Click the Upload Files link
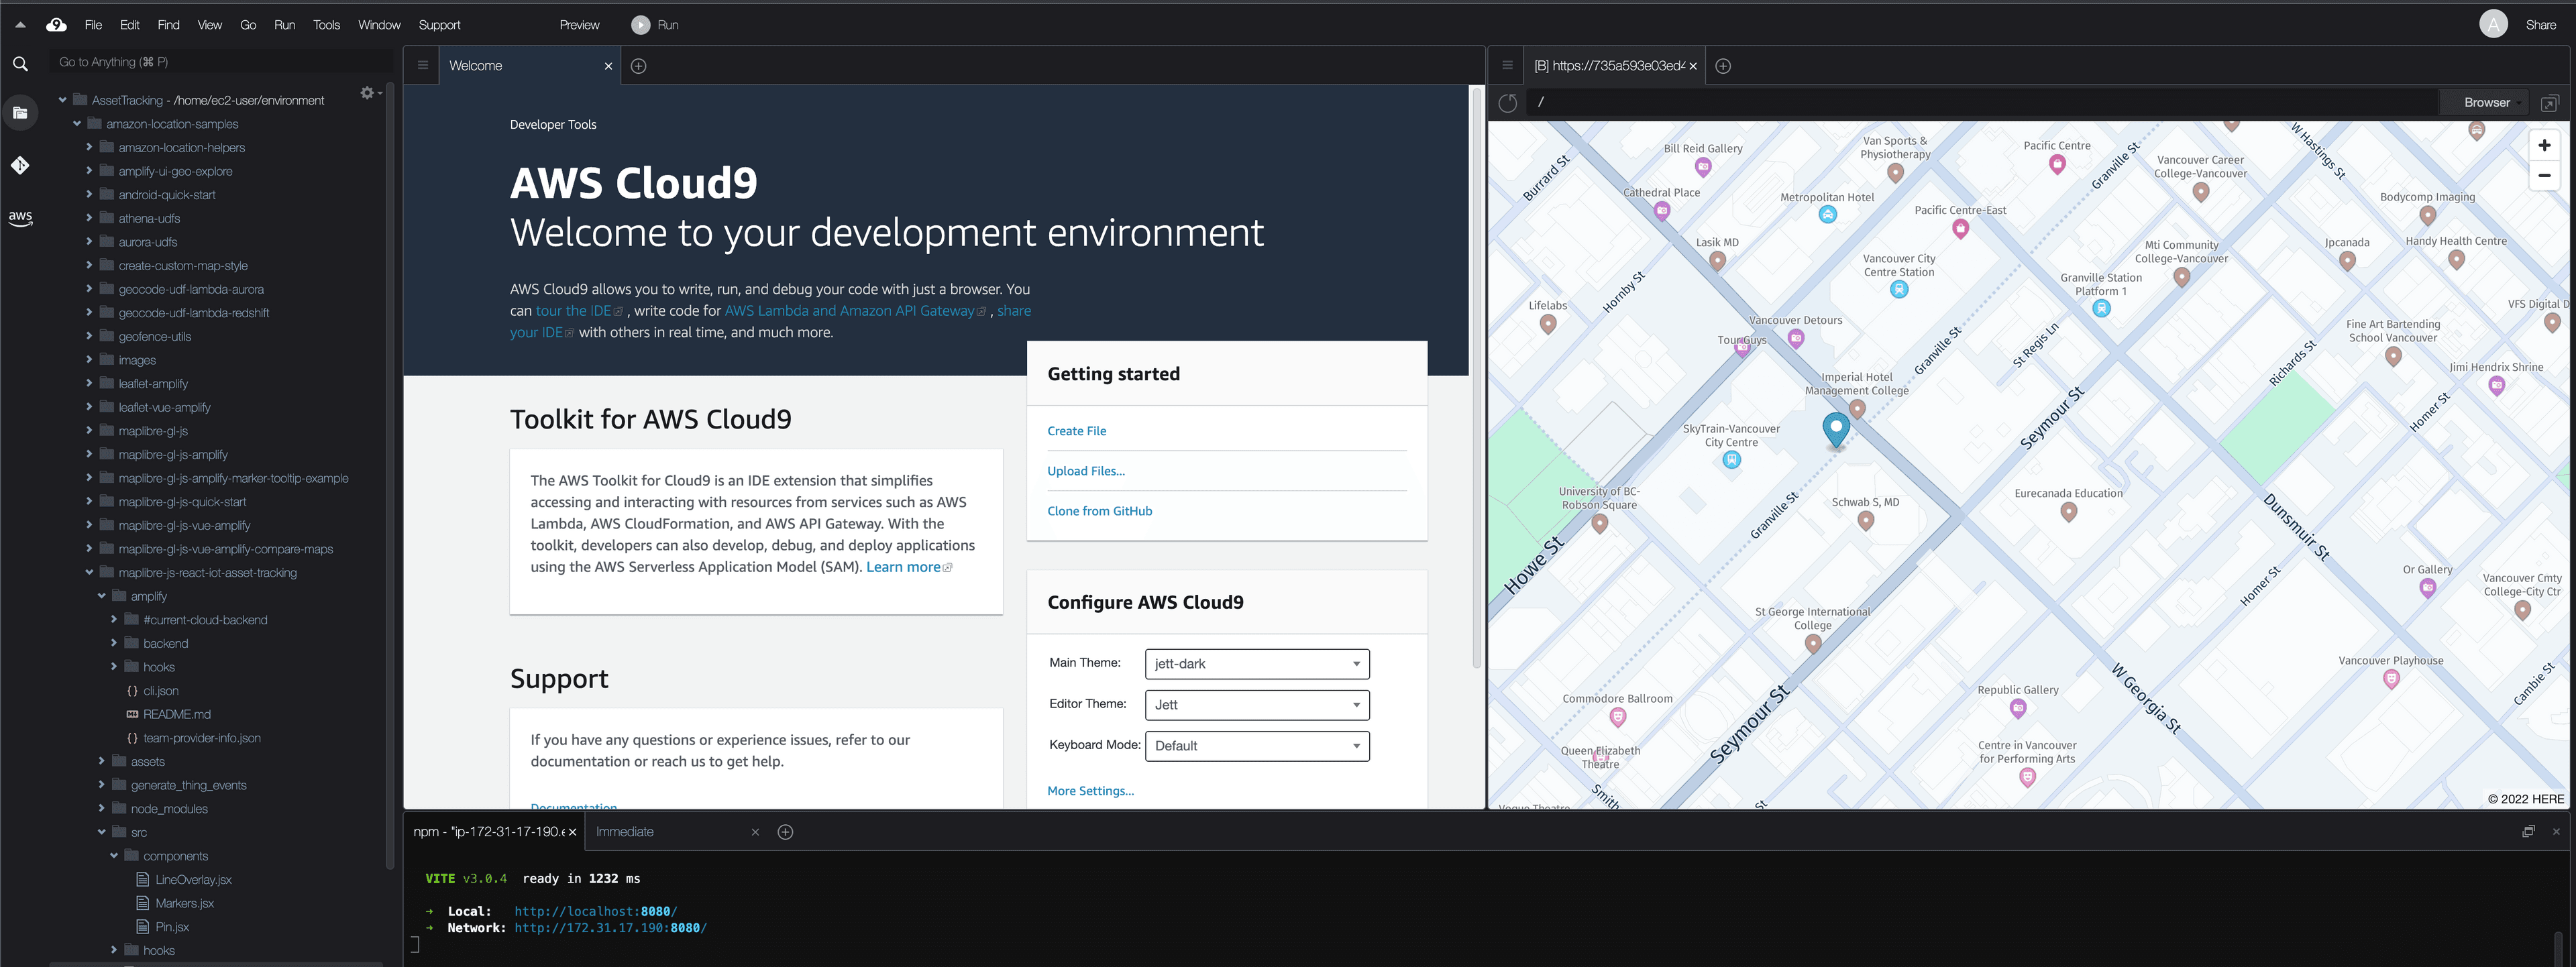 1086,471
